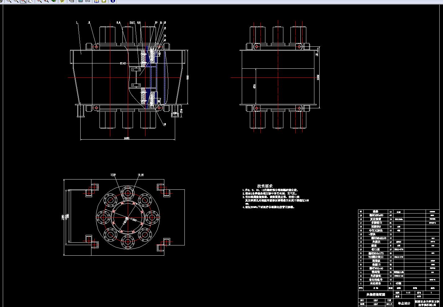Click the 连接板 parts list row

point(399,261)
